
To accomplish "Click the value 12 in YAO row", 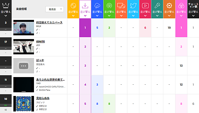I will [x=181, y=85].
